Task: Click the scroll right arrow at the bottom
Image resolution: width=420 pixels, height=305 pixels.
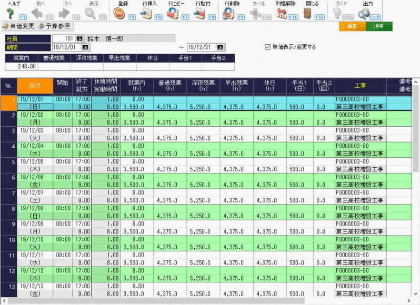Action: (x=409, y=301)
